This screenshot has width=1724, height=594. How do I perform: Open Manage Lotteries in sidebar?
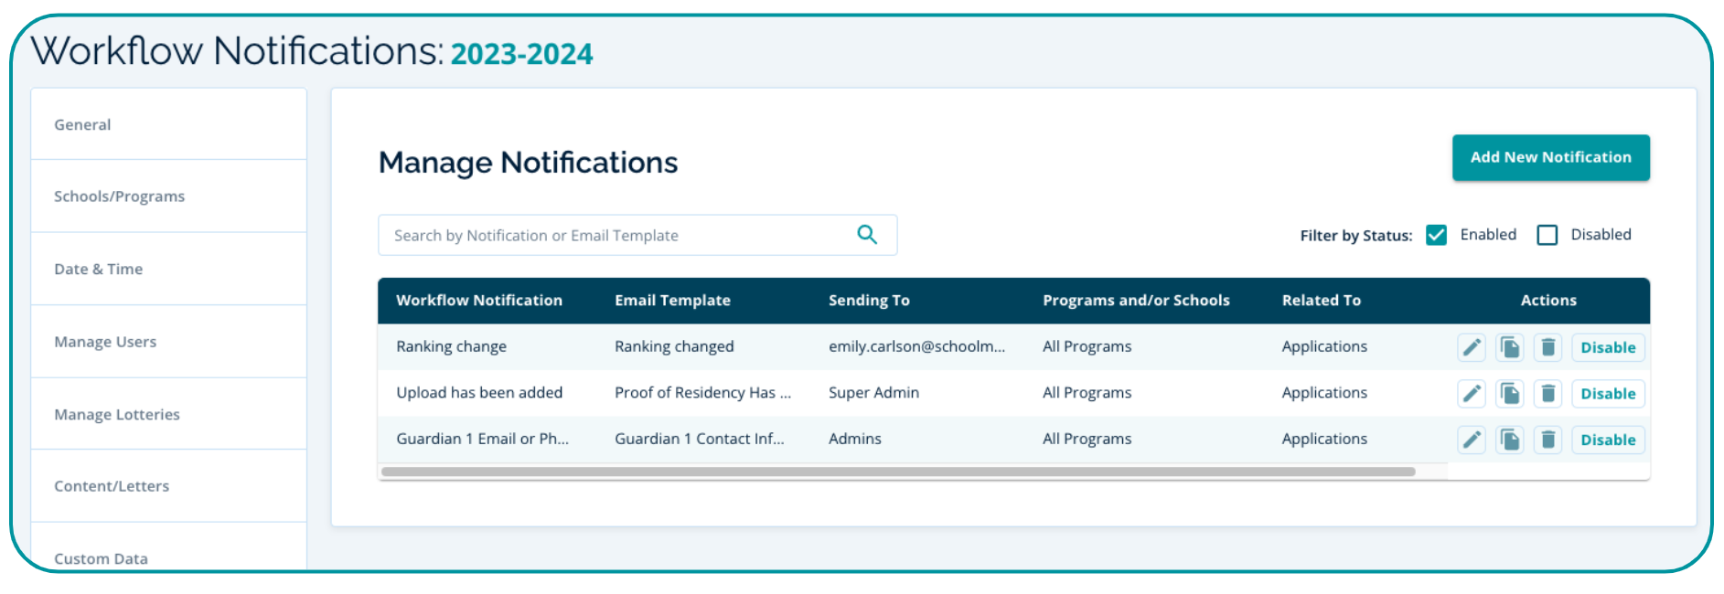(x=117, y=414)
